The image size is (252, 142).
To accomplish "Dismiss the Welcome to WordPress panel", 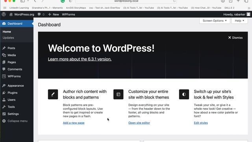I will (235, 37).
